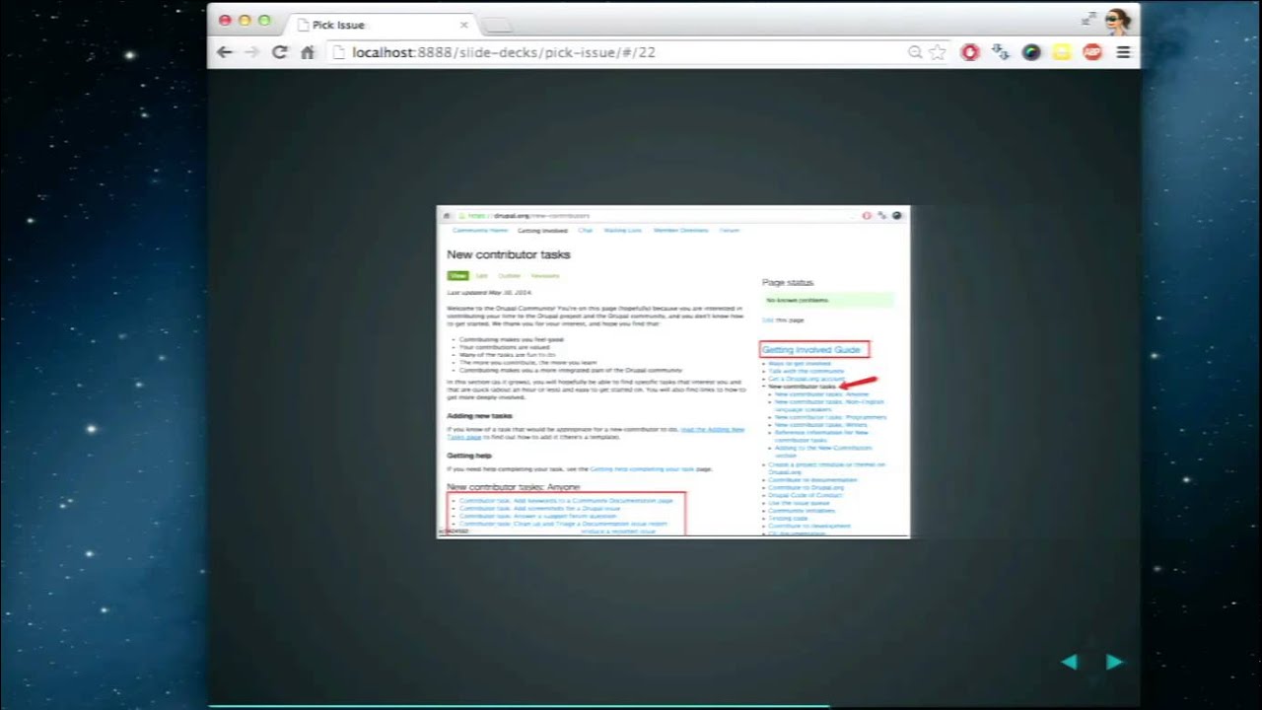This screenshot has height=710, width=1262.
Task: Open the Chrome hamburger menu
Action: pos(1123,52)
